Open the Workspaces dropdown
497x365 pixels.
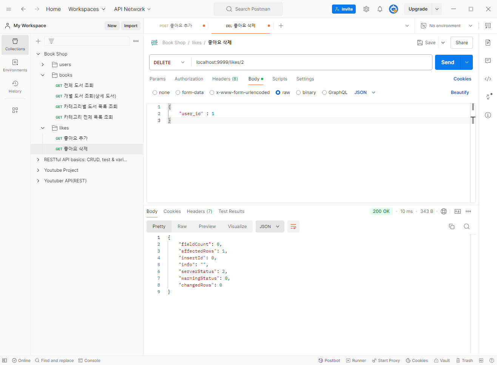[87, 9]
